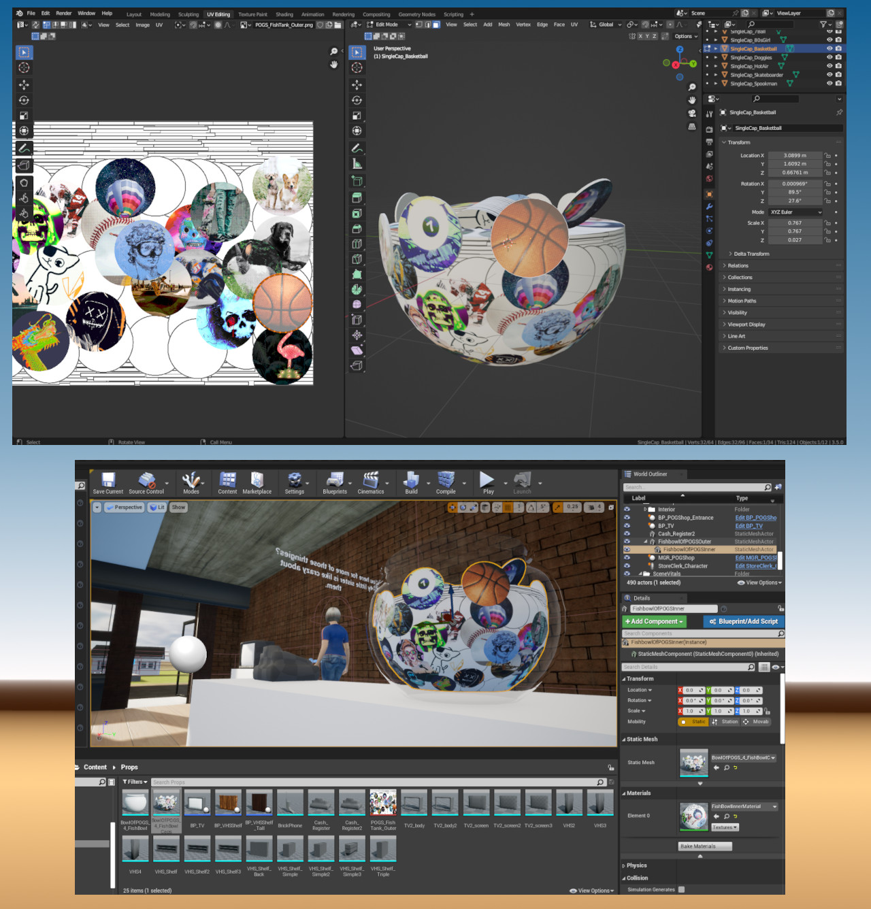Viewport: 871px width, 909px height.
Task: Click the Perspective button in Unreal viewport
Action: click(x=124, y=508)
